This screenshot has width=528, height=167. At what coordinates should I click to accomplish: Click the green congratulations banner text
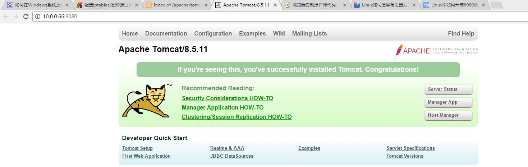pos(298,69)
